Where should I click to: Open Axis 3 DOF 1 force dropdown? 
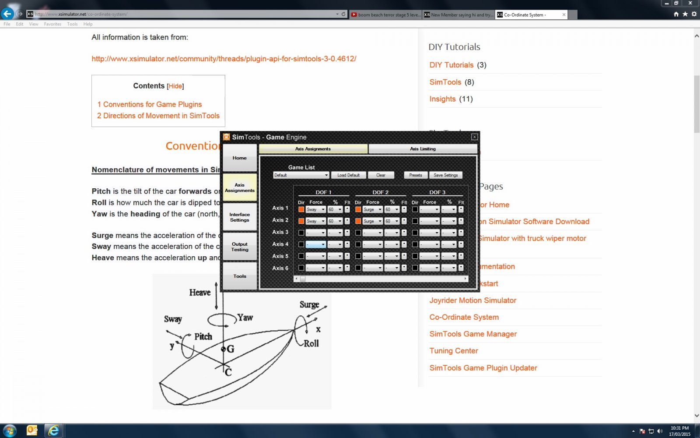click(316, 233)
